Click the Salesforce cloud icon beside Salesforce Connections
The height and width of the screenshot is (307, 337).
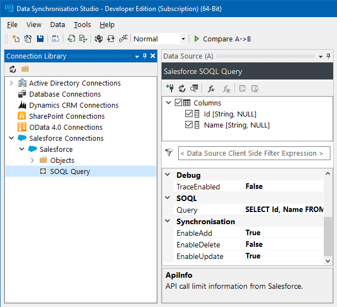(x=22, y=138)
